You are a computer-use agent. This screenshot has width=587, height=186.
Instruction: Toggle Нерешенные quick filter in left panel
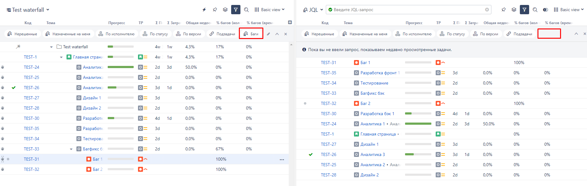23,34
